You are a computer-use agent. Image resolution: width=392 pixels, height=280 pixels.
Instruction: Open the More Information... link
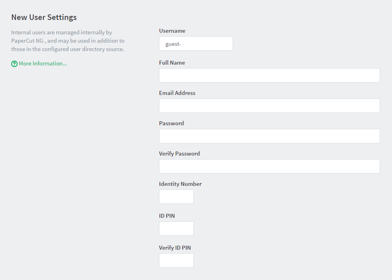43,64
